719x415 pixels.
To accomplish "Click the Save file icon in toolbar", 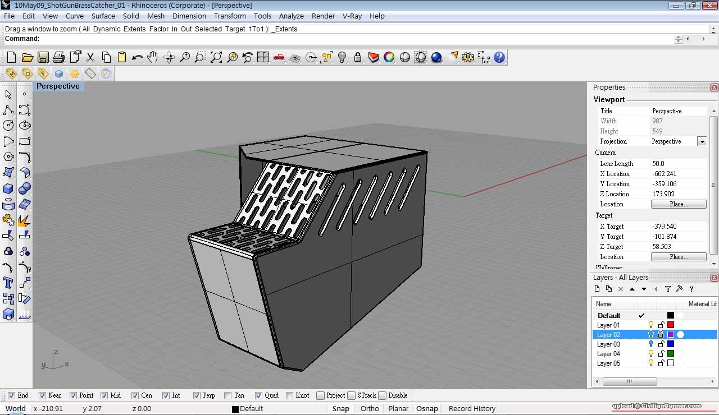I will [x=43, y=57].
